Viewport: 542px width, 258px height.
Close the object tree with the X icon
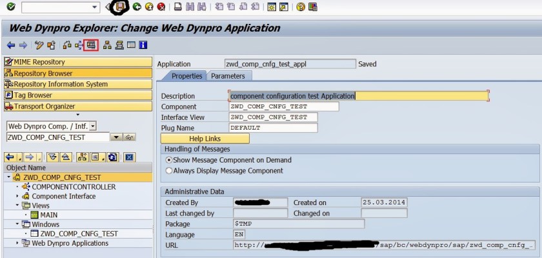129,157
